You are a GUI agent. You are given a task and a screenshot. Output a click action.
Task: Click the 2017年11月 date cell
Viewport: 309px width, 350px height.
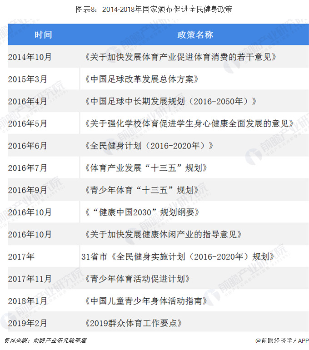click(30, 279)
